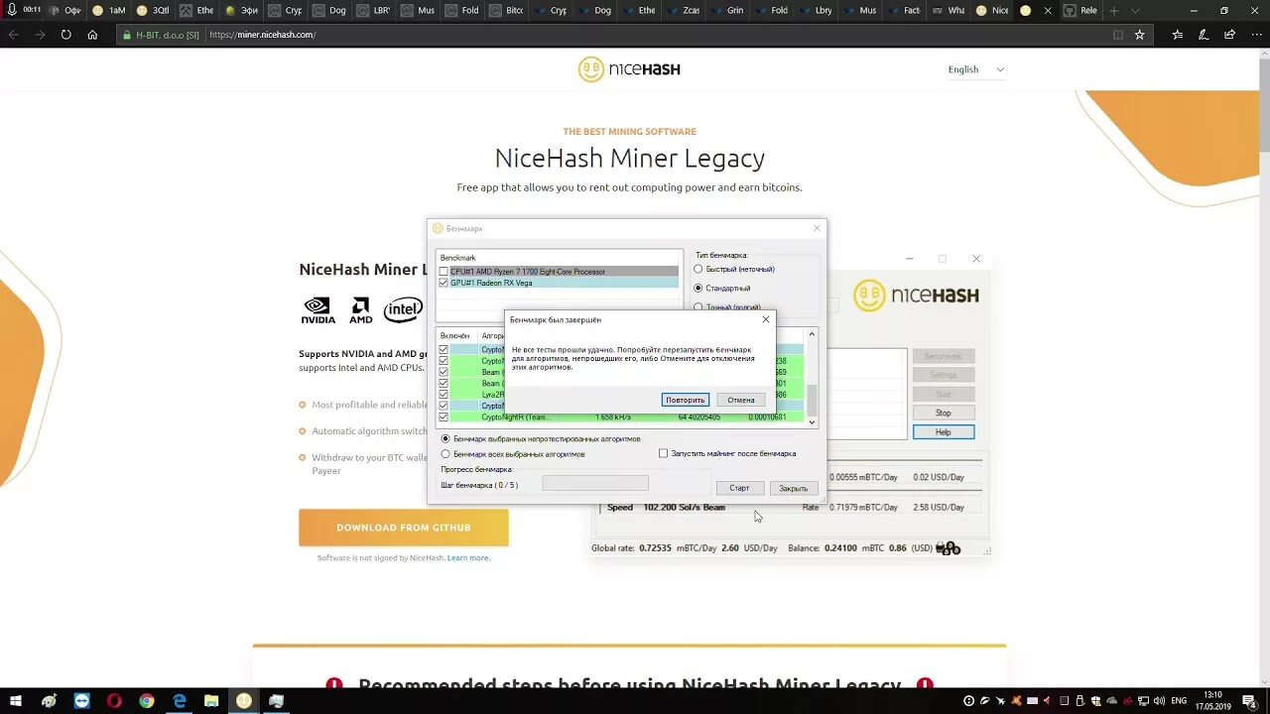Go to the browser home page icon

(92, 35)
